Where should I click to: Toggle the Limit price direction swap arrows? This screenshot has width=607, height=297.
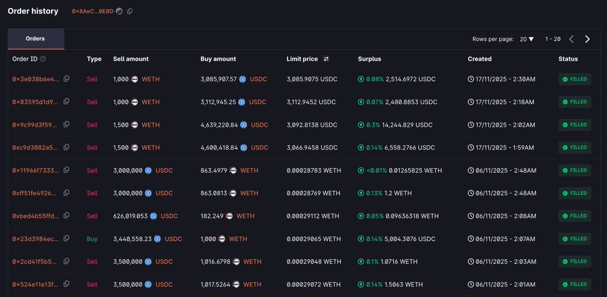pos(326,59)
